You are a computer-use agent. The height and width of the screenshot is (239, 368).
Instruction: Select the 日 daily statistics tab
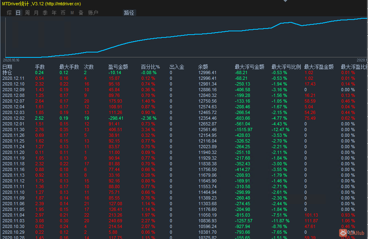[x=18, y=13]
